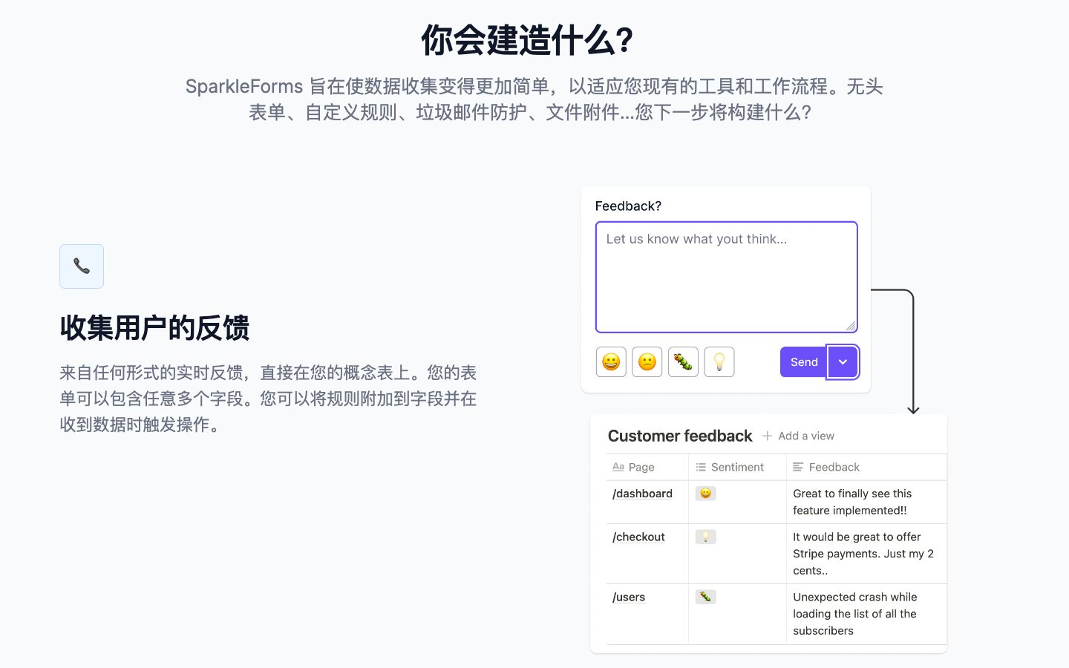
Task: Open the /checkout page link
Action: 638,536
